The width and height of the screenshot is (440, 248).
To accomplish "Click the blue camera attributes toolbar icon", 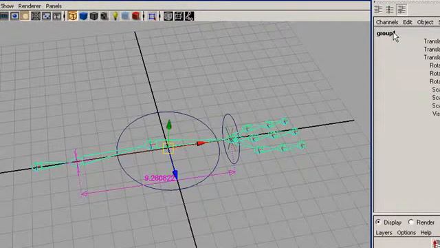I will click(x=14, y=16).
